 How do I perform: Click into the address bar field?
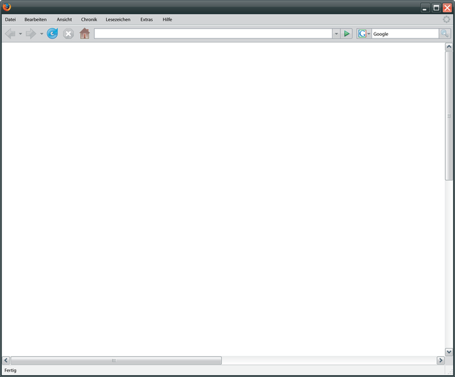pos(213,34)
